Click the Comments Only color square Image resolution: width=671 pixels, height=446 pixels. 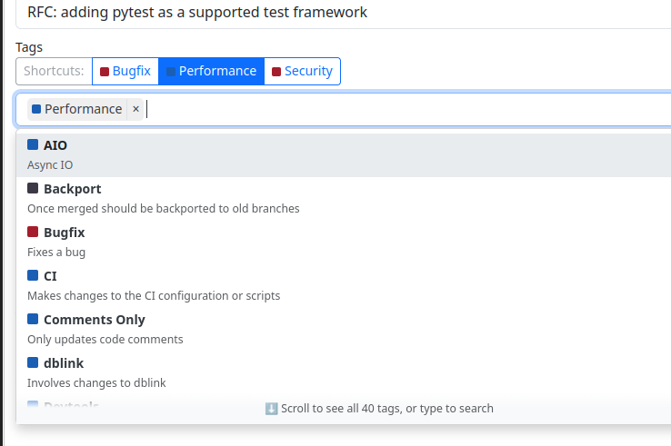(x=33, y=319)
